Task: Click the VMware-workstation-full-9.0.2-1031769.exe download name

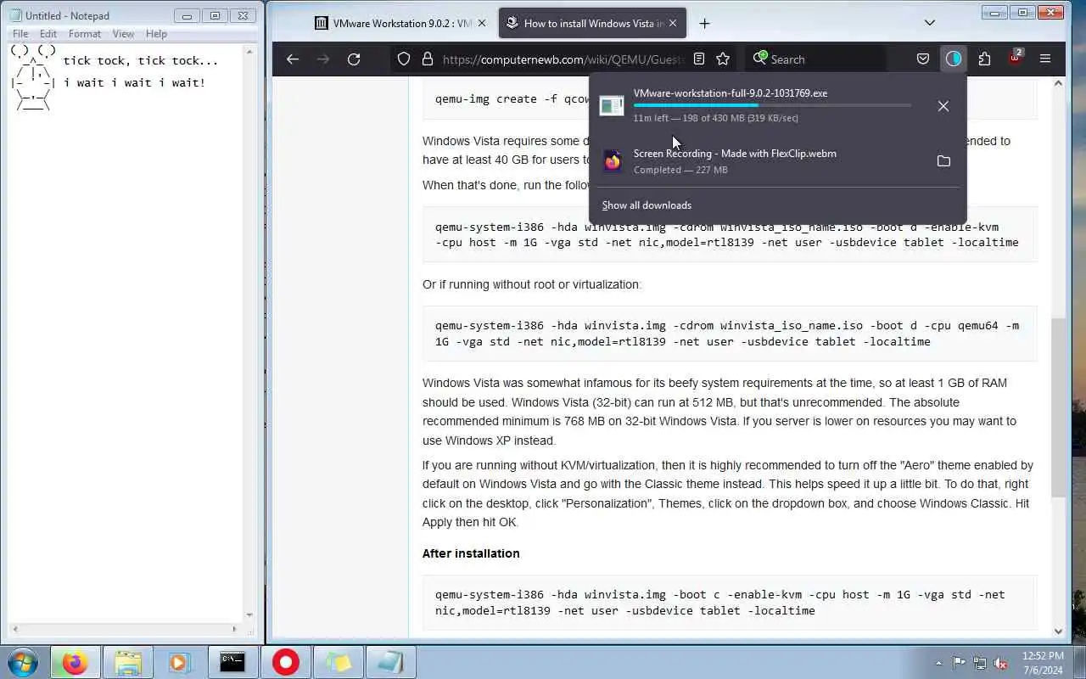Action: pos(731,93)
